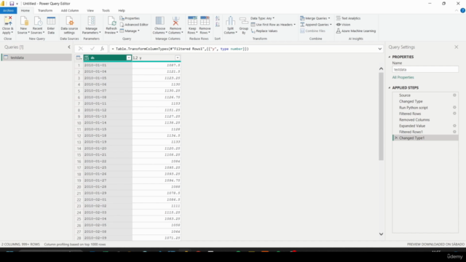
Task: Open Append Queries dropdown
Action: (316, 25)
